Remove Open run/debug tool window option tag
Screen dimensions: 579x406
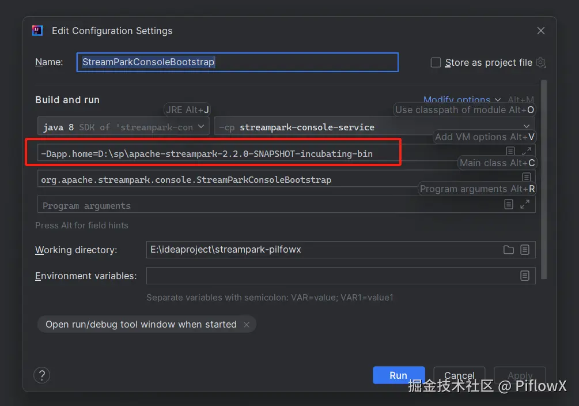247,325
